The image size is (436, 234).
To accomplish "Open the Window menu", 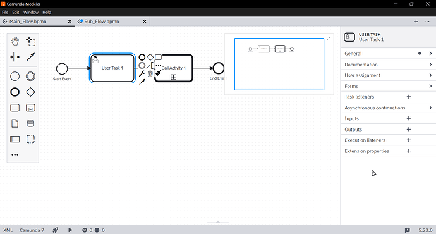I will click(x=31, y=12).
